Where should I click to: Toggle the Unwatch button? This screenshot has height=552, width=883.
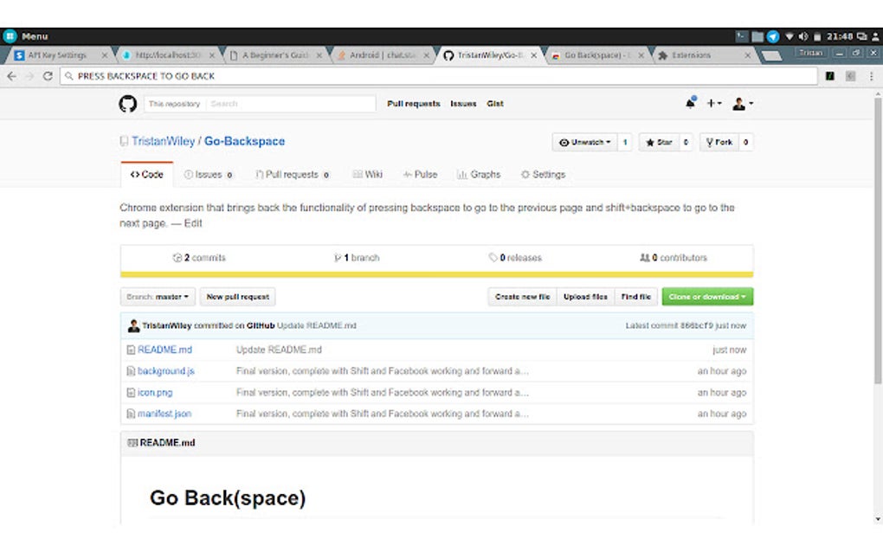tap(584, 143)
